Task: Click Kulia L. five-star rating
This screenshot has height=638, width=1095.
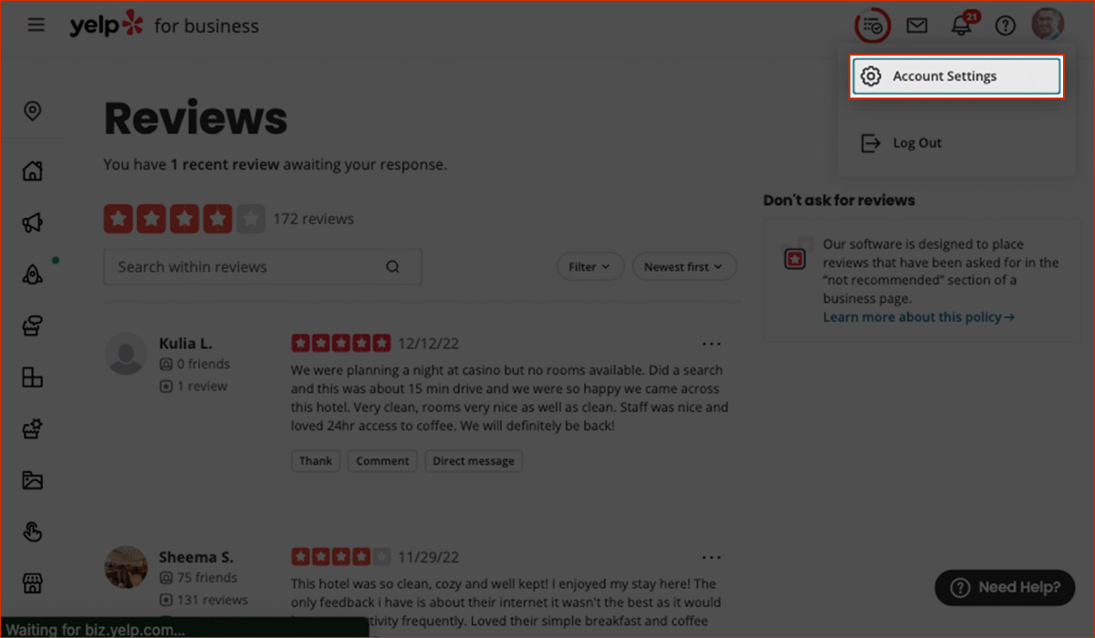Action: [341, 344]
